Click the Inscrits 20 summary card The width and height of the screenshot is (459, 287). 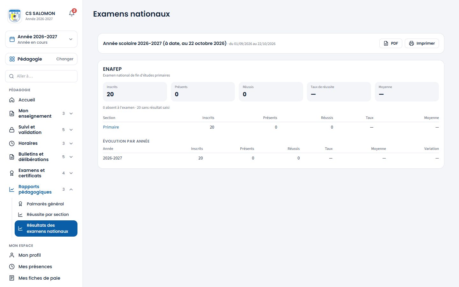click(x=135, y=92)
